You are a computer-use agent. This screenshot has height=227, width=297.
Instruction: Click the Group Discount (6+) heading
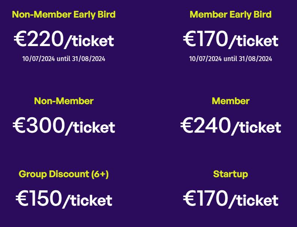64,174
